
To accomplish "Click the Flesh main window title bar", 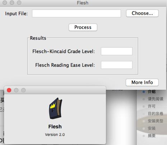I will pos(83,3).
